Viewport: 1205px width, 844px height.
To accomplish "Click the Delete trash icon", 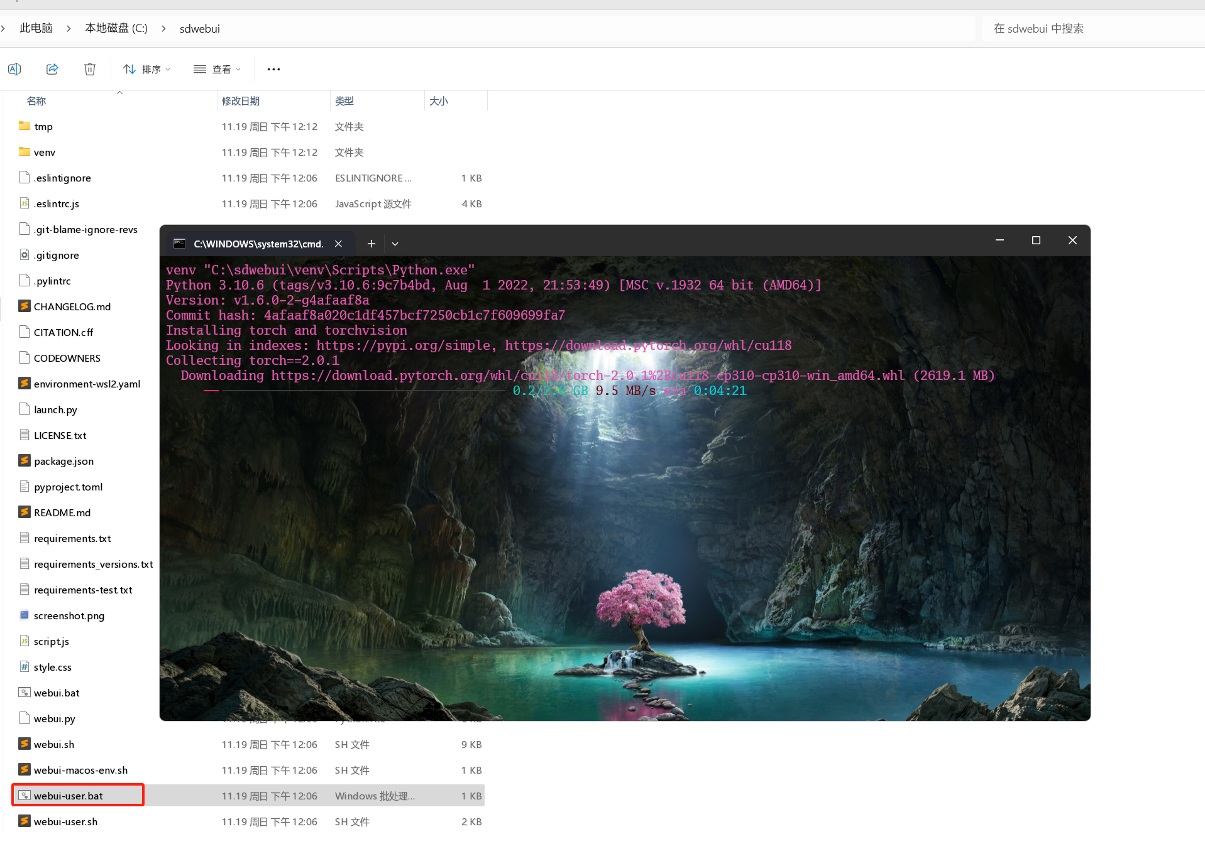I will pos(90,69).
